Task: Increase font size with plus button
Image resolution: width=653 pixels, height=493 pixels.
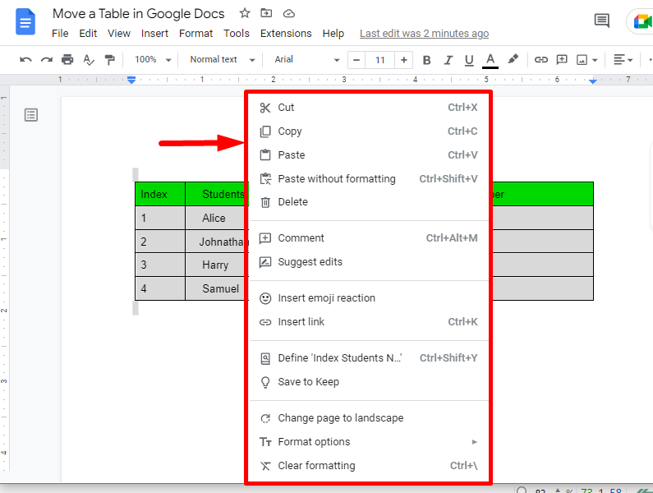Action: [403, 60]
